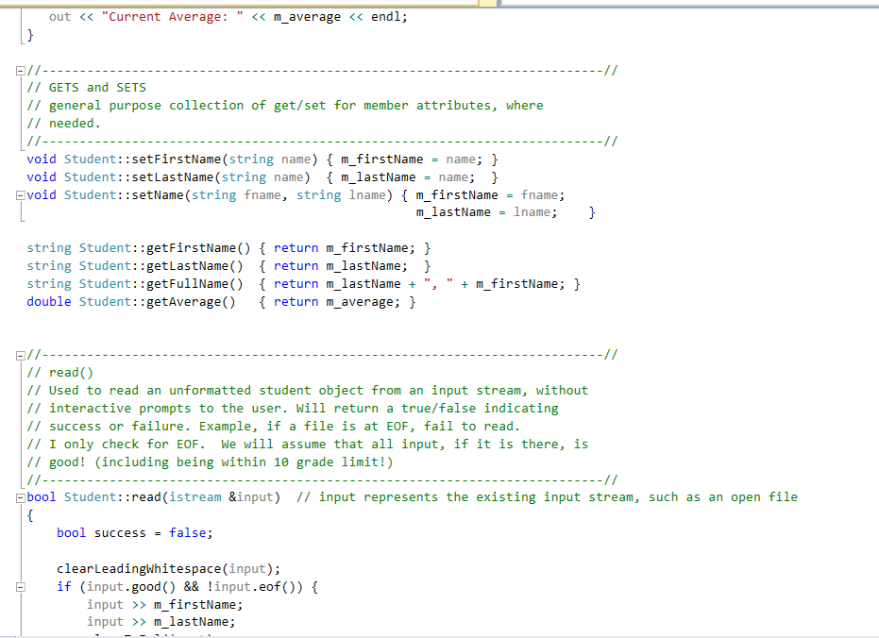The width and height of the screenshot is (879, 638).
Task: Click the '// needed.' comment line
Action: tap(63, 124)
